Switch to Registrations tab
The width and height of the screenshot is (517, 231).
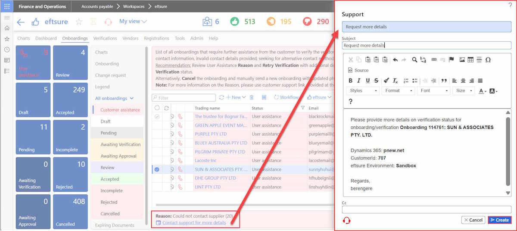[157, 38]
